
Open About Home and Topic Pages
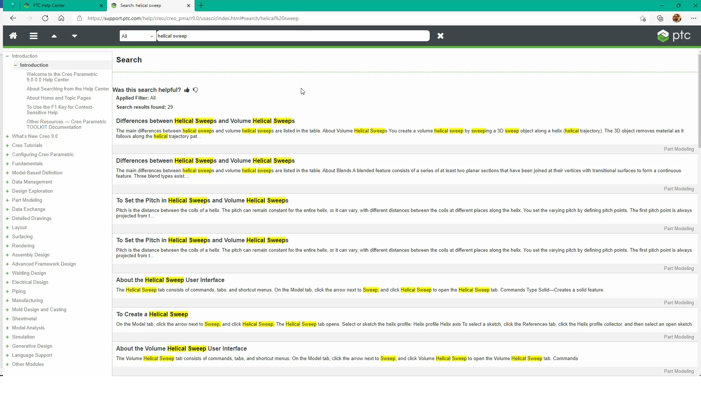point(59,98)
